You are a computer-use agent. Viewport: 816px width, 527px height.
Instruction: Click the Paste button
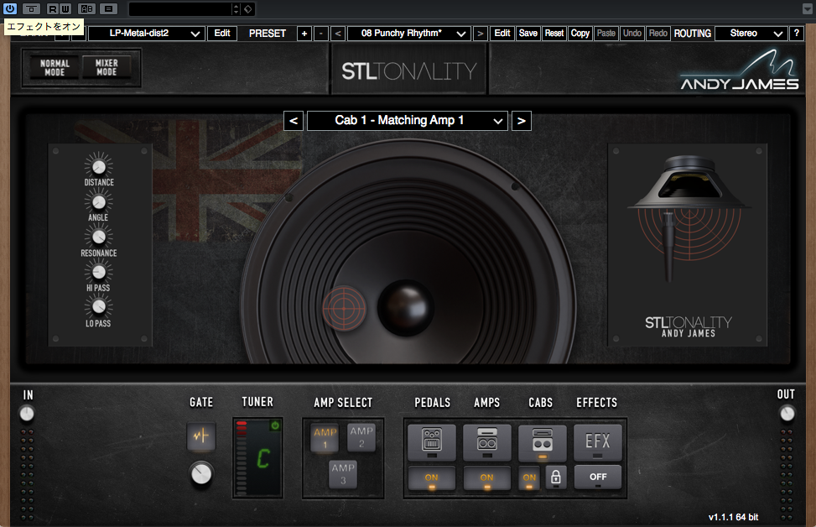(x=606, y=34)
